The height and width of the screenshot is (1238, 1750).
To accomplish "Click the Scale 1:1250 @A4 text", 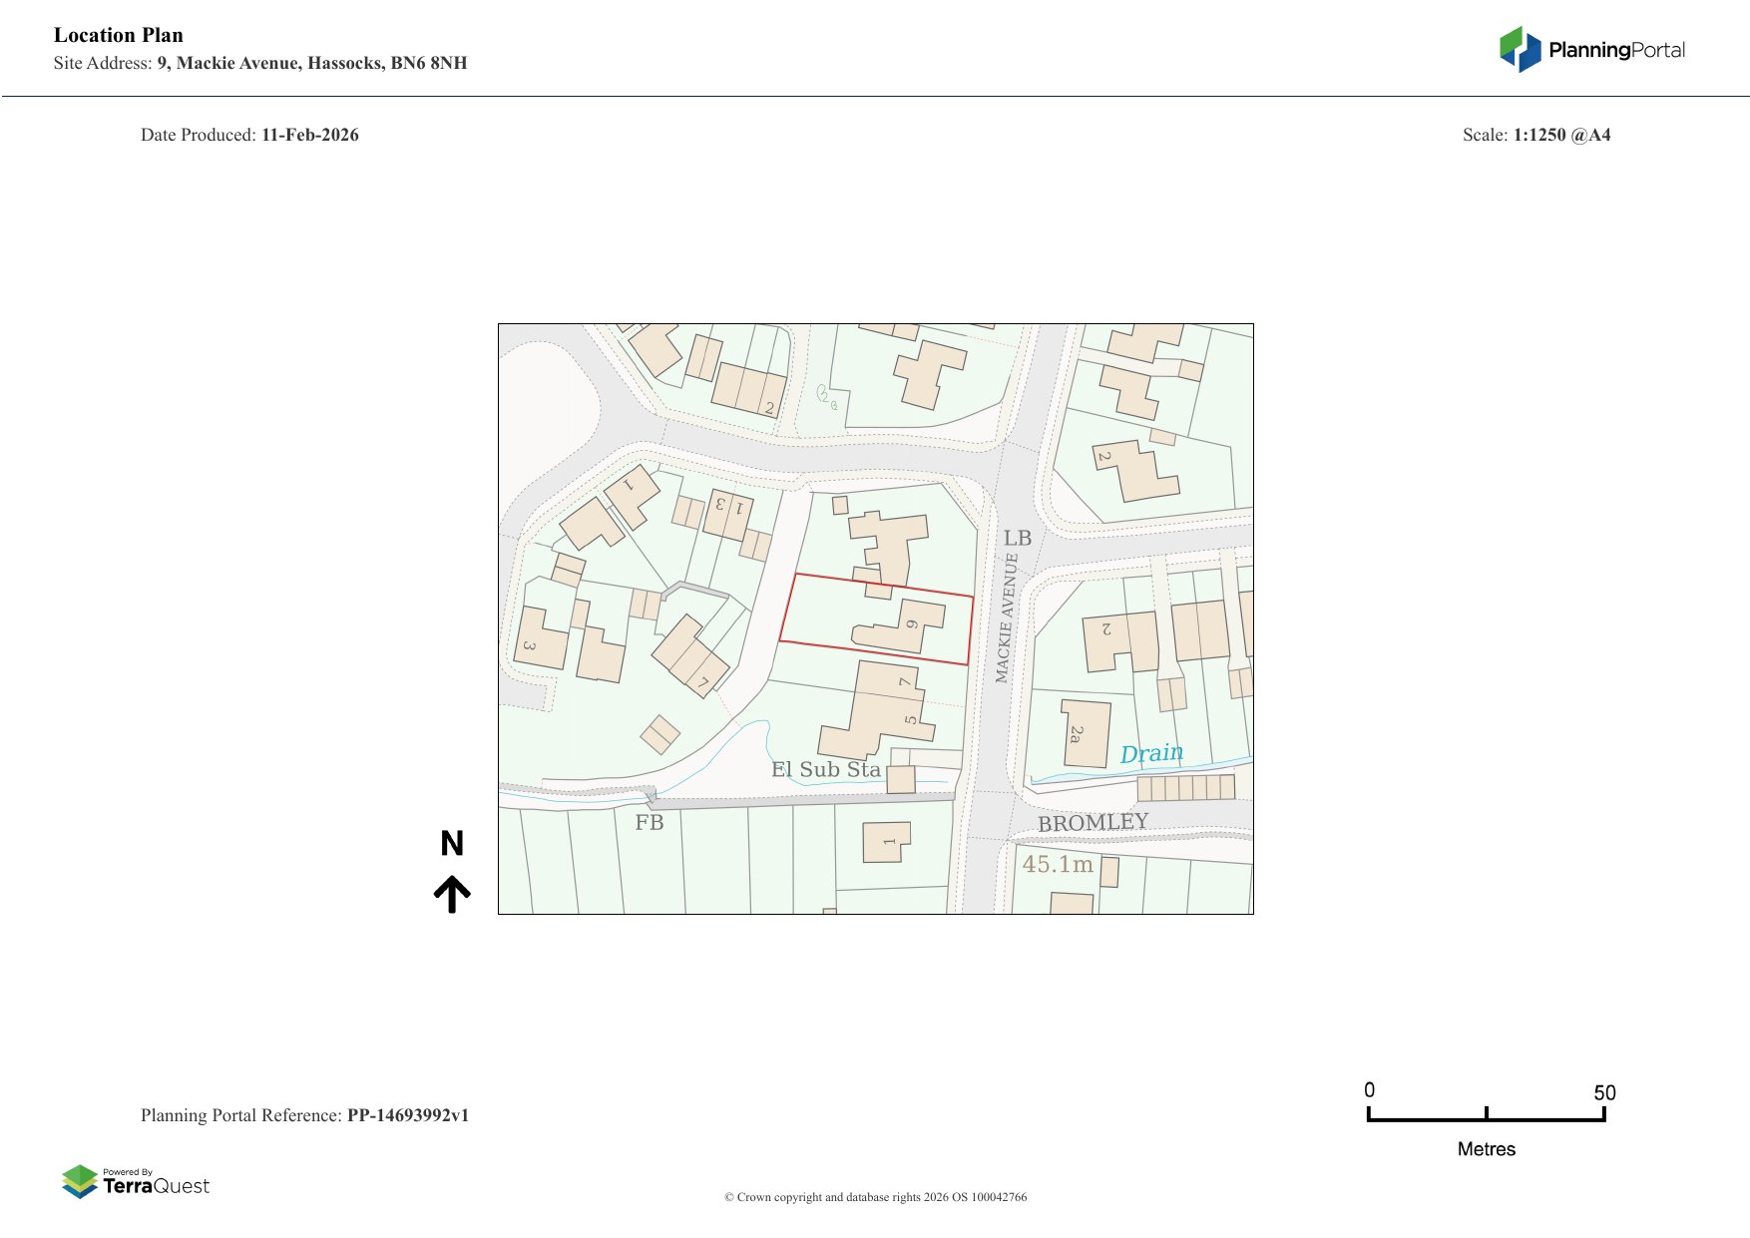I will 1535,135.
